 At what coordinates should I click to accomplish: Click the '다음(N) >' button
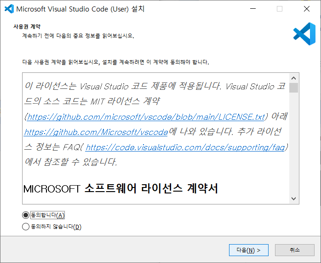point(248,250)
